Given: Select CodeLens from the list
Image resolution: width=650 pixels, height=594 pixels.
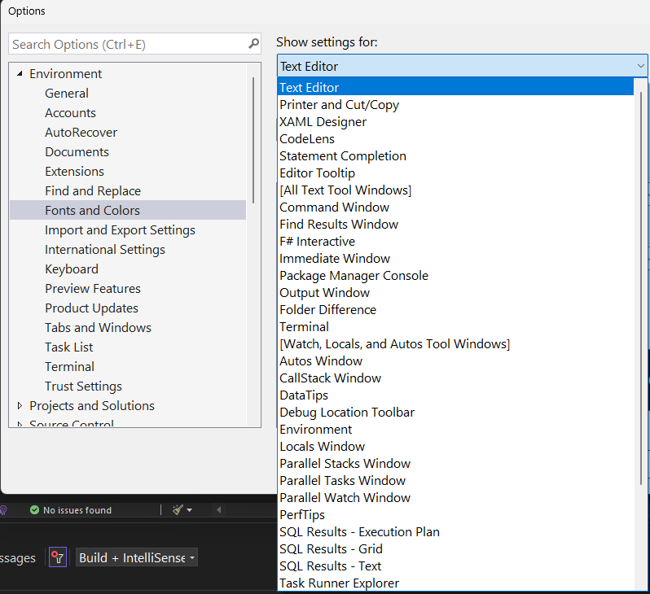Looking at the screenshot, I should click(455, 139).
